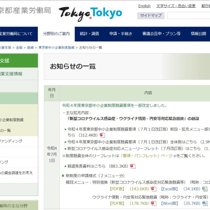Select 分野別のご案内 tab
Viewport: 210px width, 210px height.
[x=56, y=34]
